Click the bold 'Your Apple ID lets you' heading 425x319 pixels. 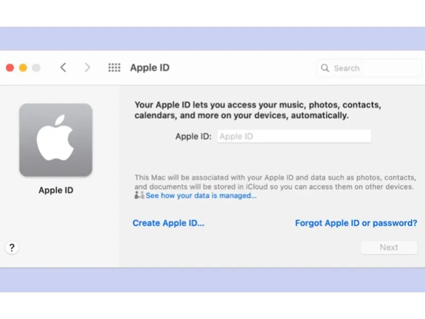coord(258,110)
